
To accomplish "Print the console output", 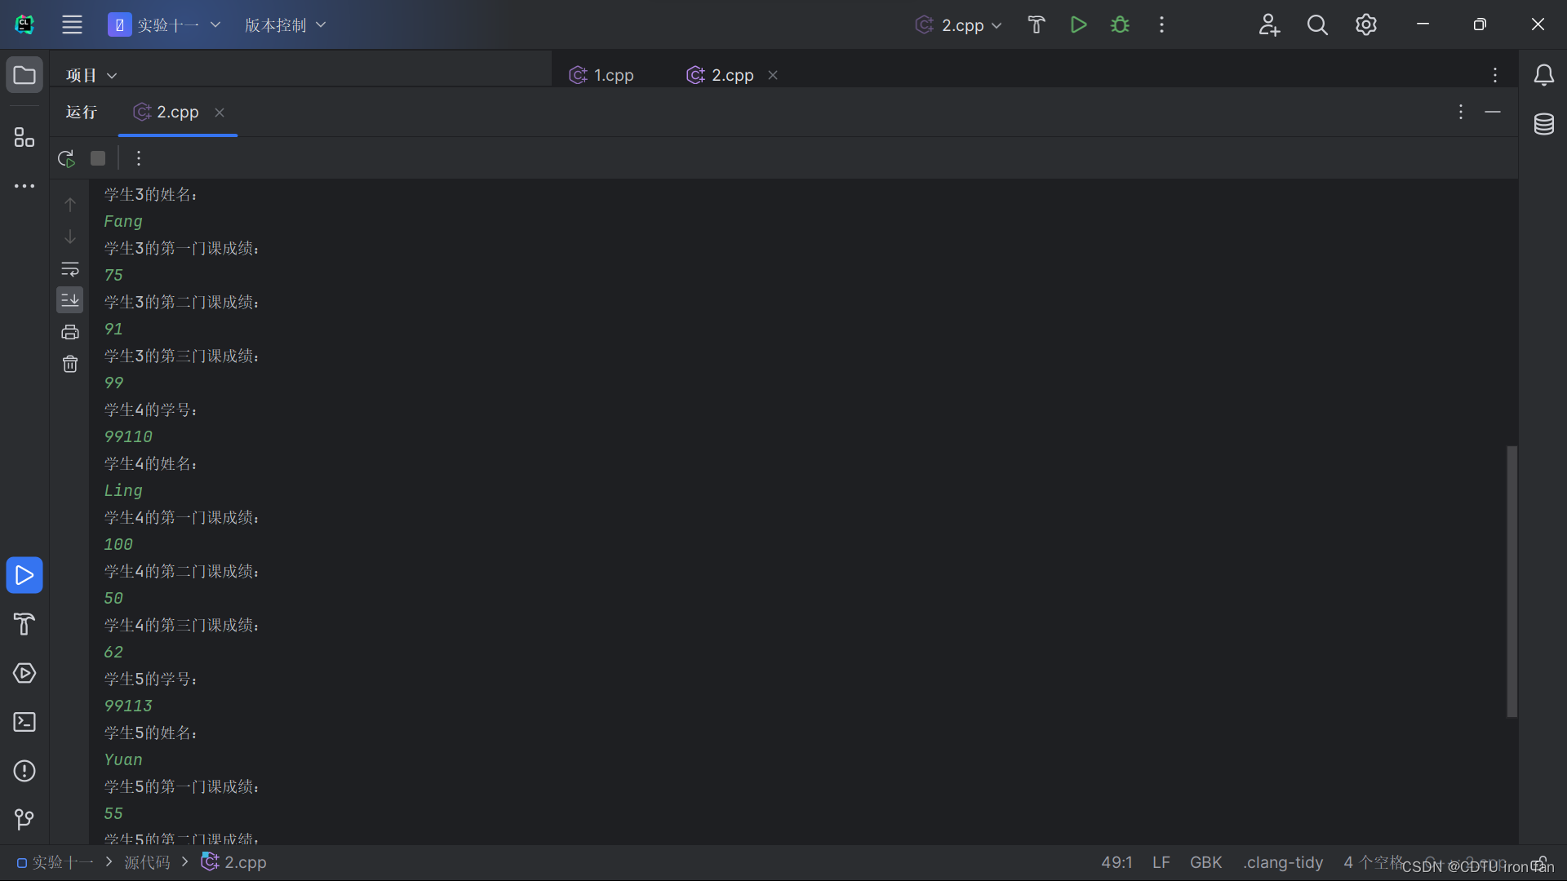I will pos(70,332).
